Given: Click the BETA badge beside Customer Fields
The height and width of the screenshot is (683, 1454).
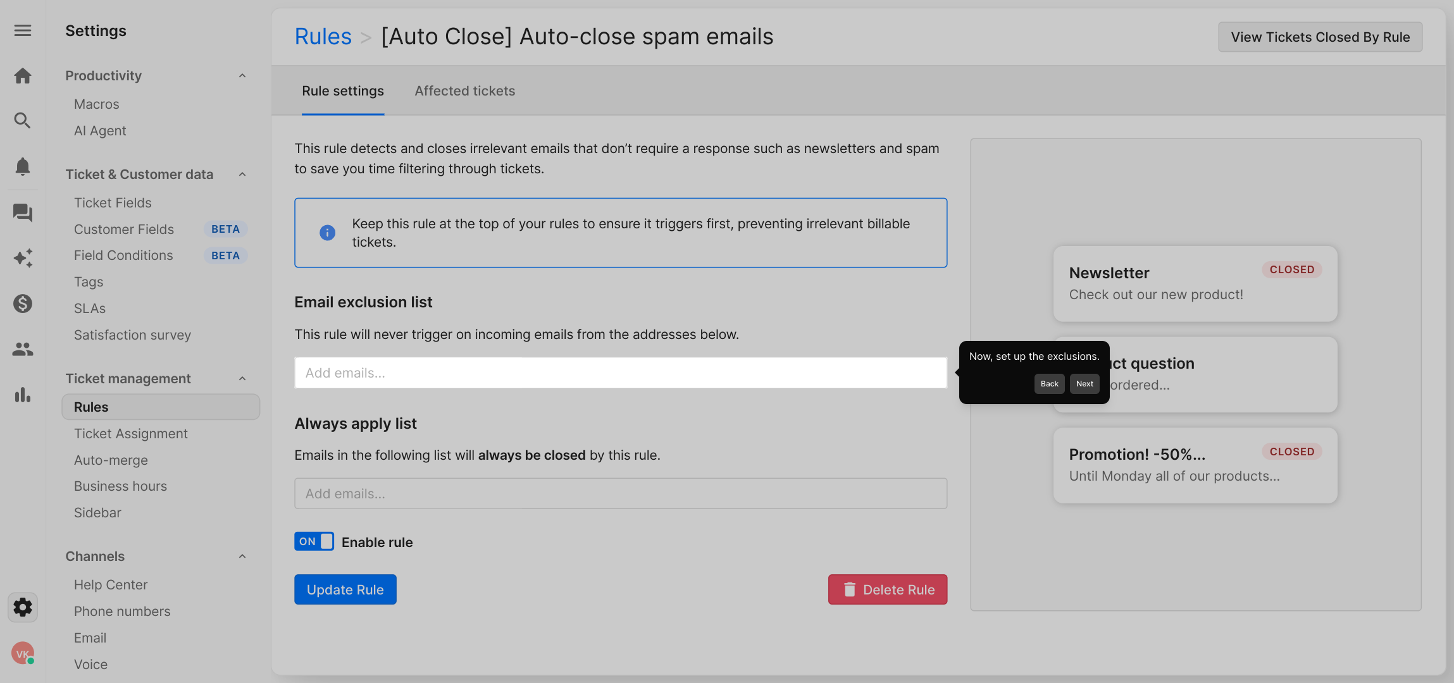Looking at the screenshot, I should click(x=225, y=229).
